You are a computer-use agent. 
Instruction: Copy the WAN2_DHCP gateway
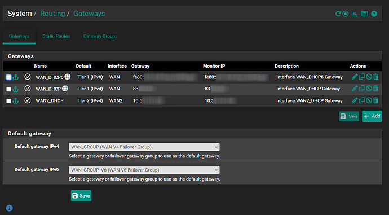click(362, 100)
